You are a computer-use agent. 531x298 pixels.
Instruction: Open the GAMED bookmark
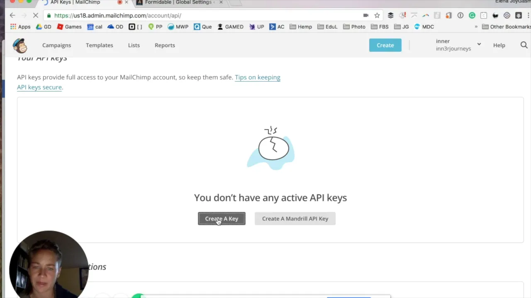[230, 26]
